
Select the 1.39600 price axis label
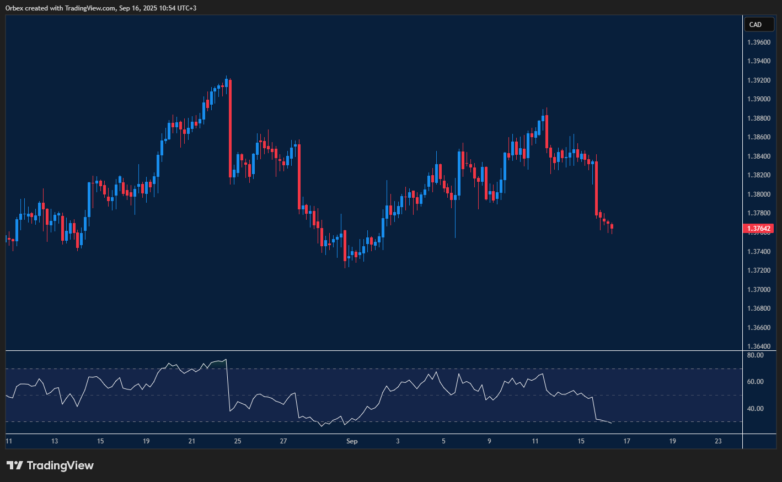[758, 42]
